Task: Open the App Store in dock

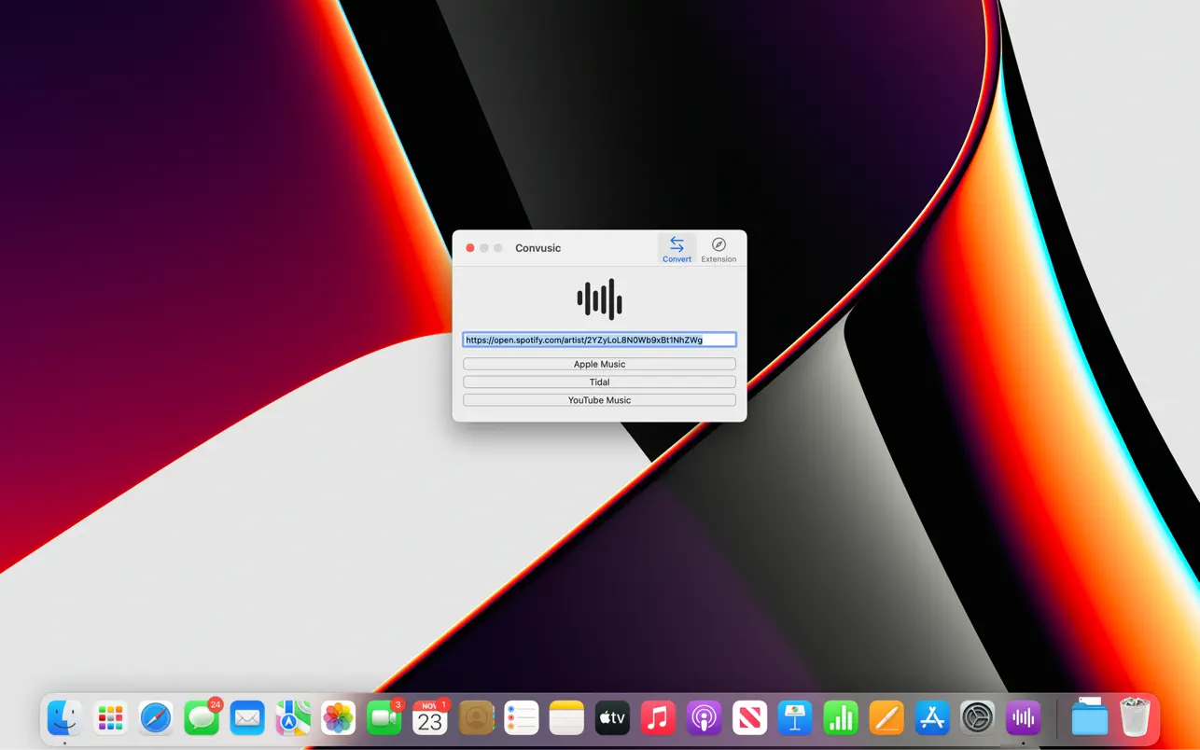Action: 931,718
